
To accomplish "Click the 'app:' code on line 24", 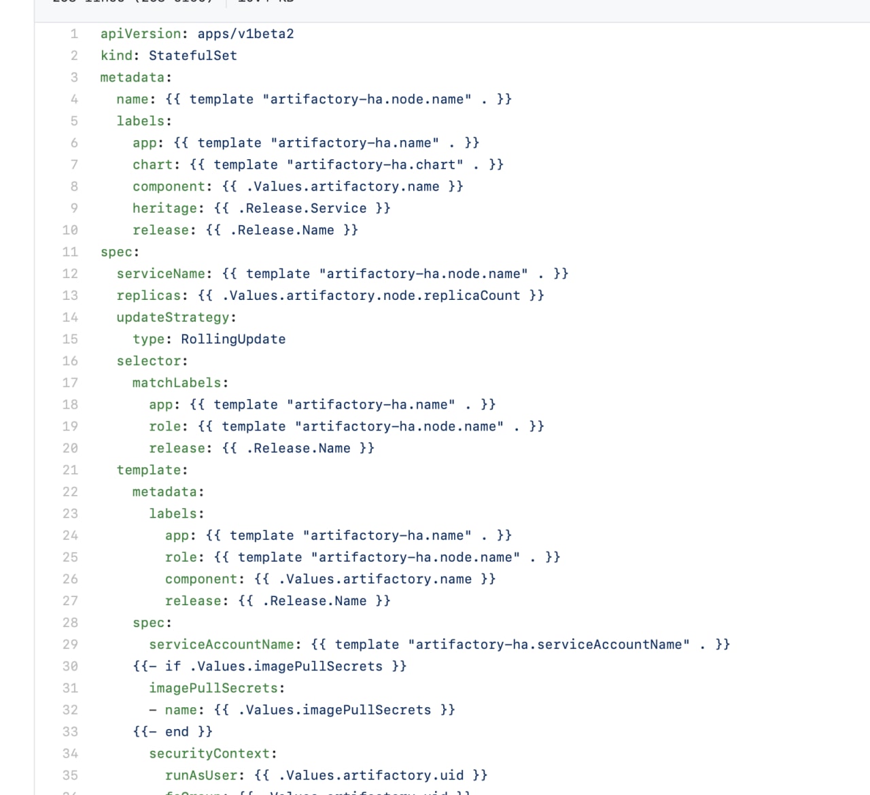I will (338, 535).
